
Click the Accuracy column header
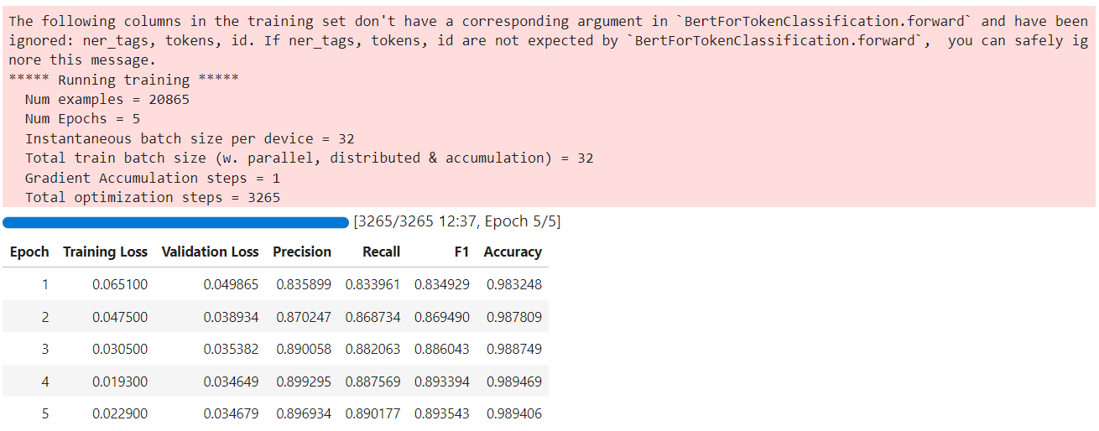tap(513, 252)
